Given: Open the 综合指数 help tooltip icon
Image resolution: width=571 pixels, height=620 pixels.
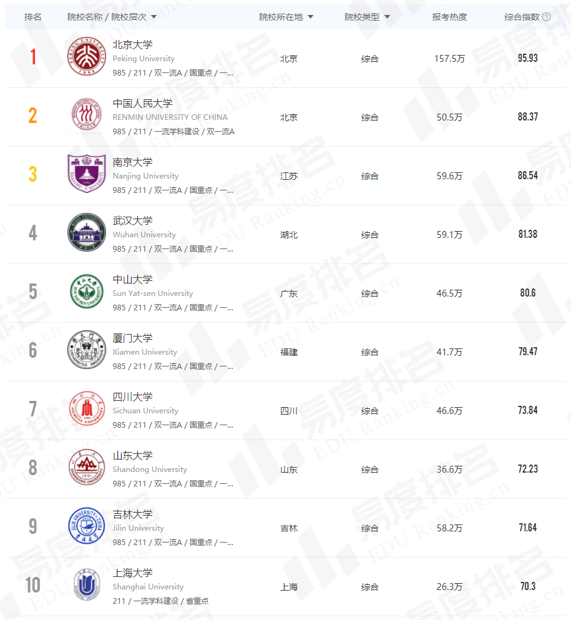Looking at the screenshot, I should (x=546, y=17).
